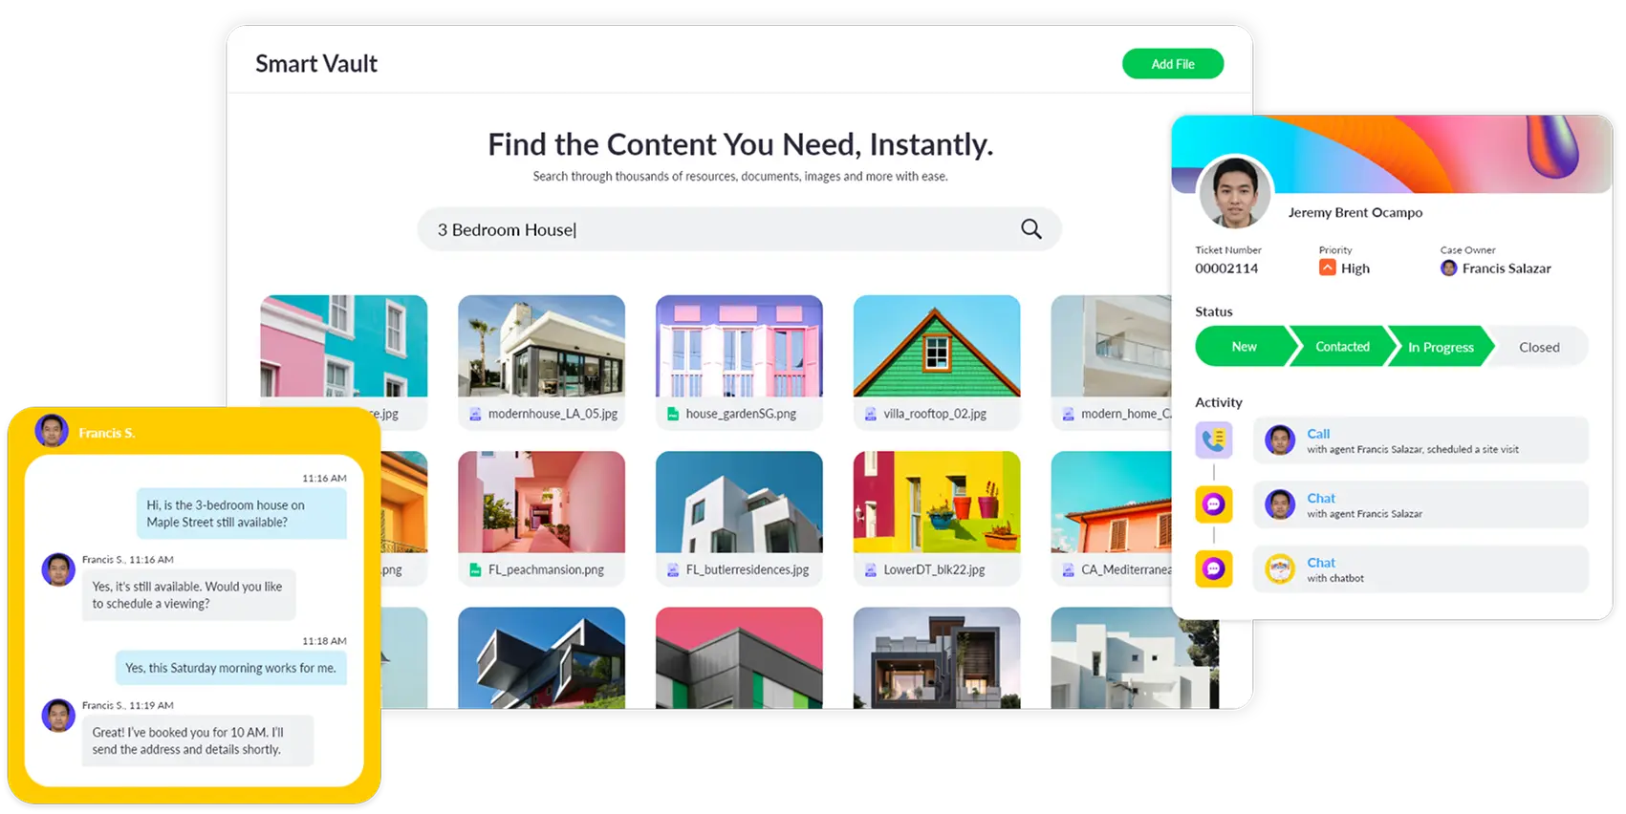Screen dimensions: 1626x814
Task: Click the case owner name "Francis Salazar"
Action: [1507, 268]
